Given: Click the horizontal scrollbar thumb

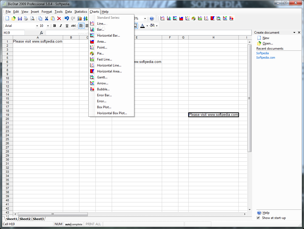Looking at the screenshot, I should [x=53, y=214].
